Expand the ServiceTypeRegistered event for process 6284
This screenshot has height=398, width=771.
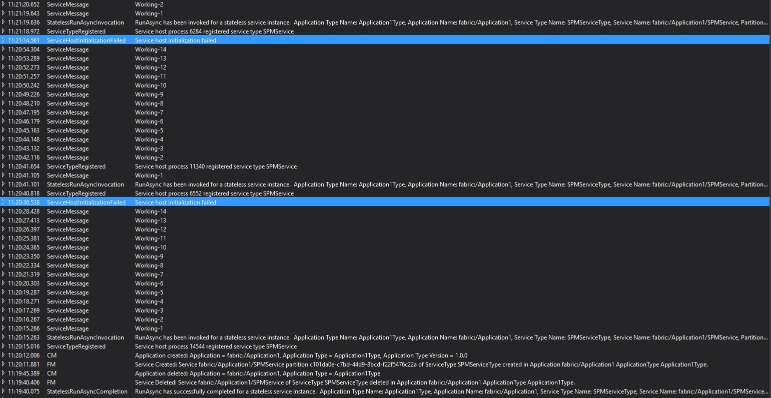point(4,31)
